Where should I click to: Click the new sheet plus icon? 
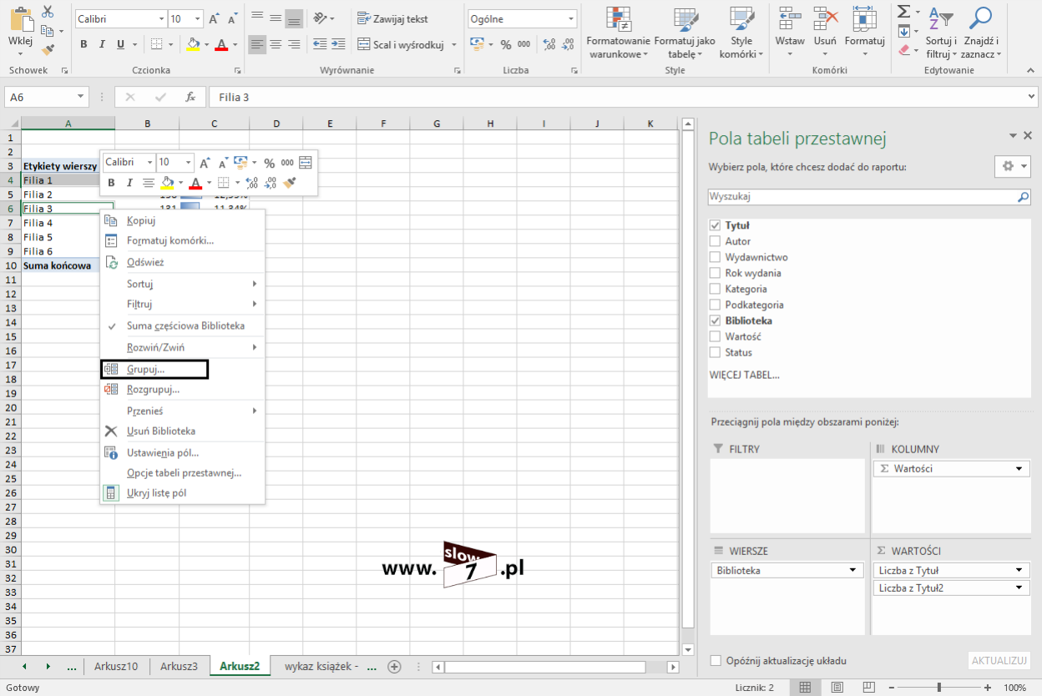coord(395,666)
